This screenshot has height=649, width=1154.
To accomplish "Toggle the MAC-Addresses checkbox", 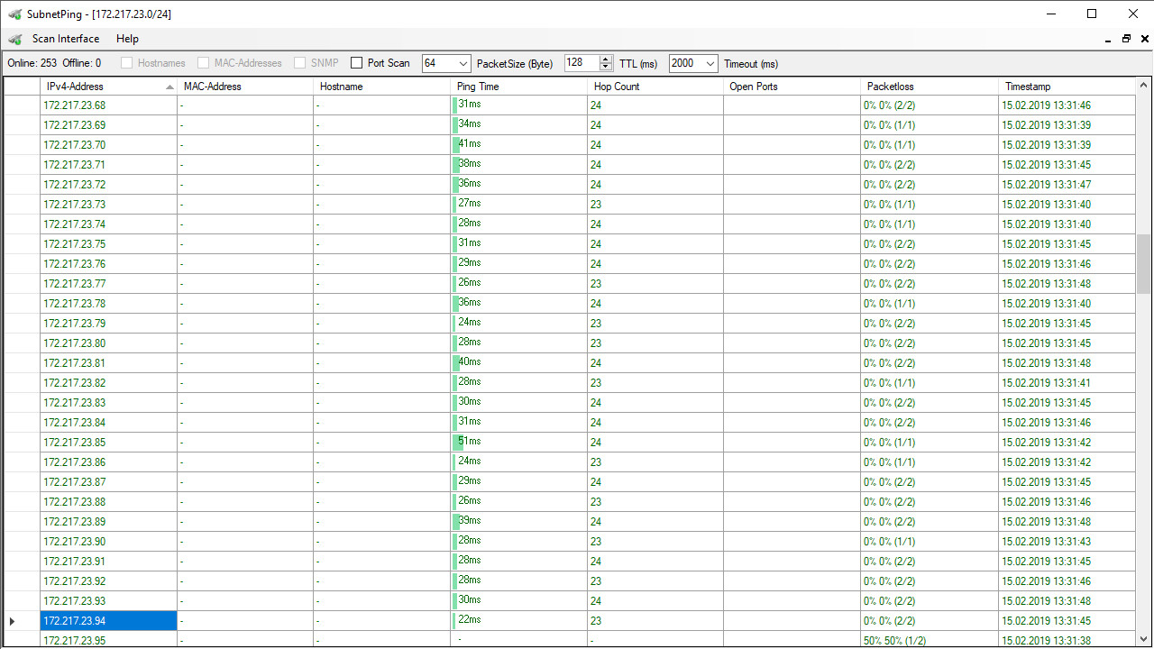I will [x=204, y=63].
